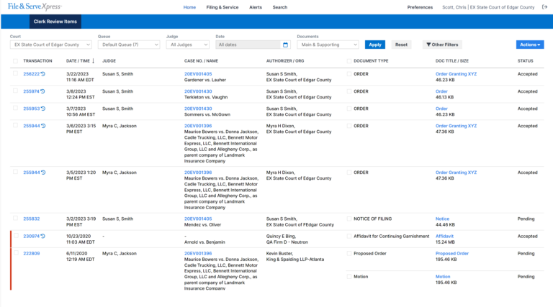Open the Judge dropdown
This screenshot has width=553, height=307.
tap(189, 45)
